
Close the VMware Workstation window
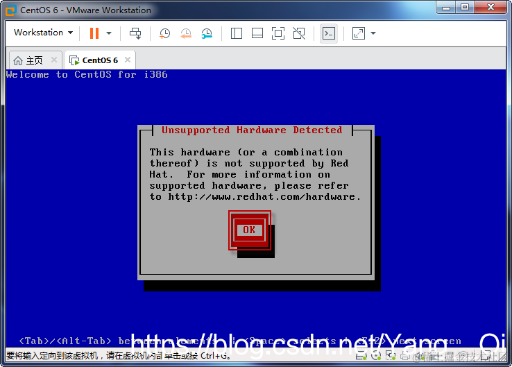[x=490, y=8]
